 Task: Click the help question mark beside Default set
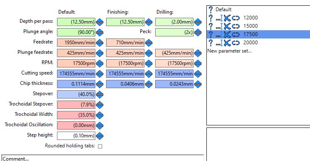[x=211, y=9]
